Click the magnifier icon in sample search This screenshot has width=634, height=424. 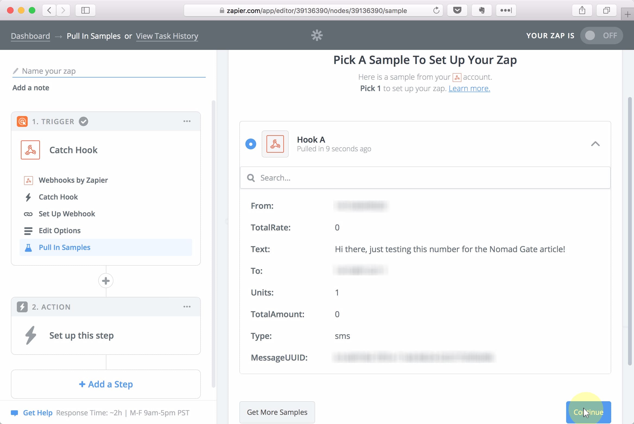point(251,178)
